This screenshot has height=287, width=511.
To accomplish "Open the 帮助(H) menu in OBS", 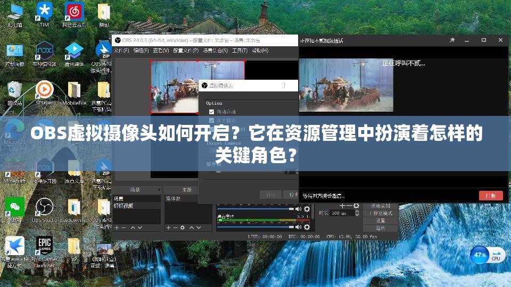I will 260,50.
